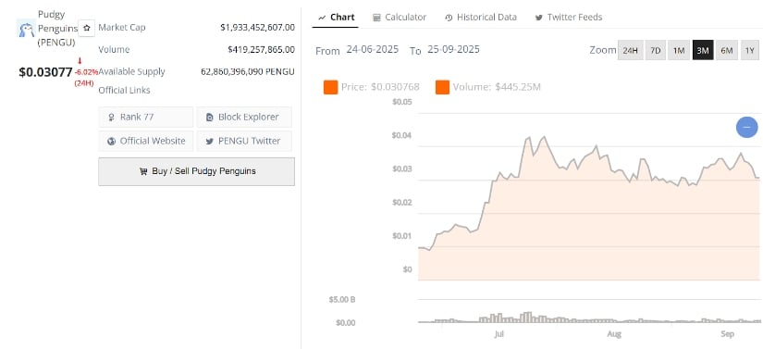The image size is (763, 349).
Task: Click the $5.00 B volume axis label
Action: [x=342, y=300]
